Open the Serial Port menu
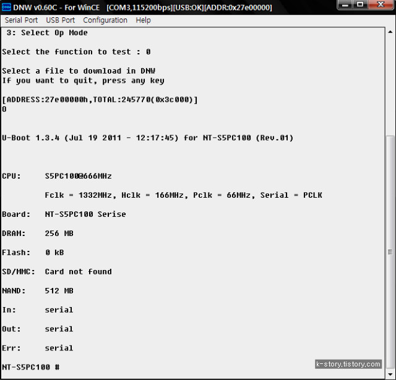 (x=21, y=20)
